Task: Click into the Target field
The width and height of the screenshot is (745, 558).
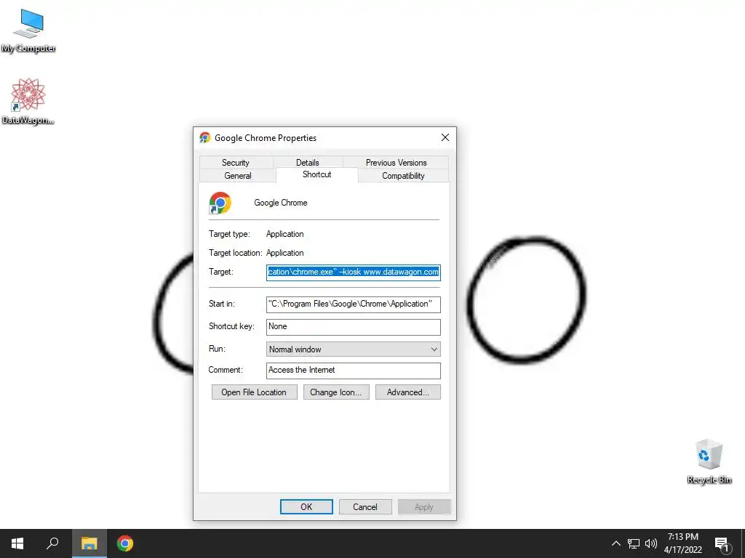Action: point(353,272)
